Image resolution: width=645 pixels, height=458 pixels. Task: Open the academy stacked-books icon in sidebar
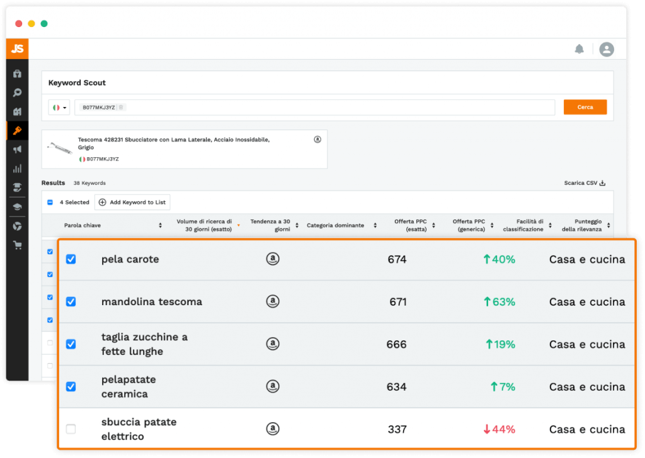coord(17,187)
